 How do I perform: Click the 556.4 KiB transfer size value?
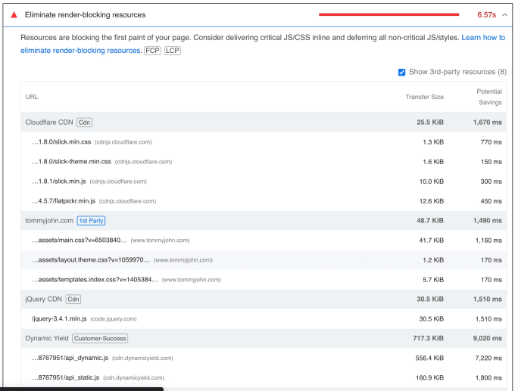pyautogui.click(x=429, y=358)
